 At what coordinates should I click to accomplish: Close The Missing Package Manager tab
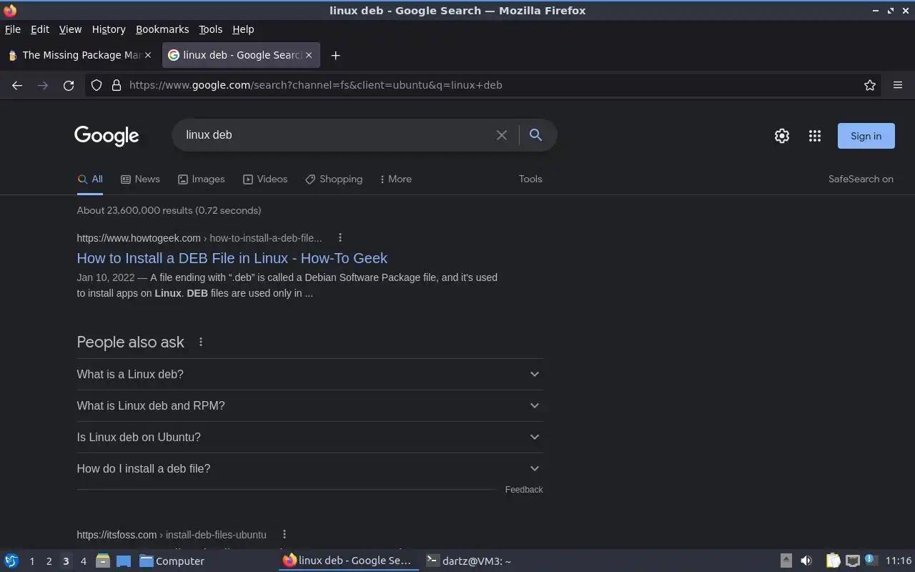148,55
